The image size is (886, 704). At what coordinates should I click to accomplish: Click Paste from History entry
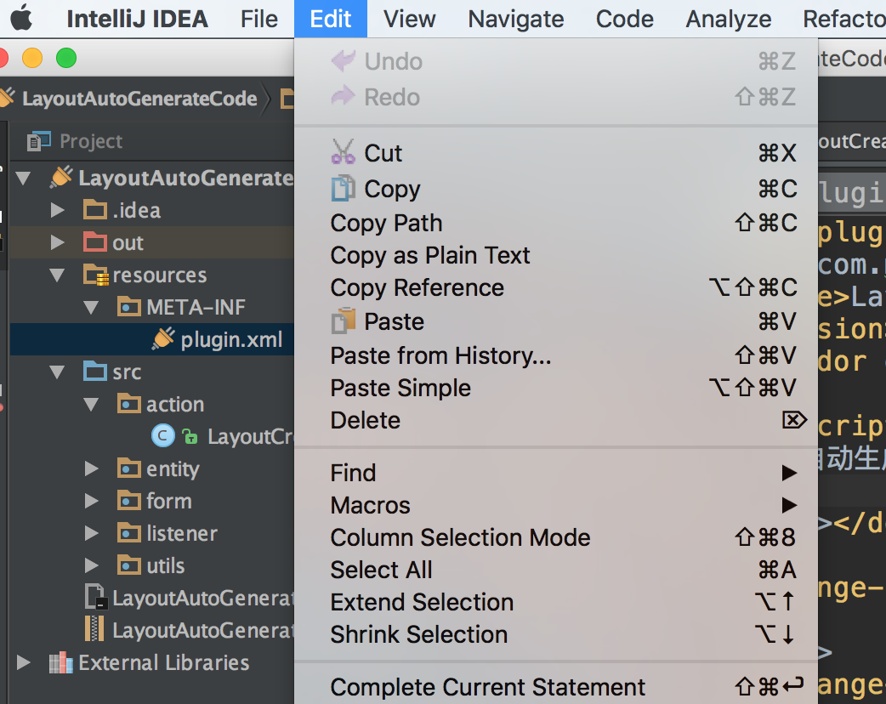pyautogui.click(x=440, y=355)
